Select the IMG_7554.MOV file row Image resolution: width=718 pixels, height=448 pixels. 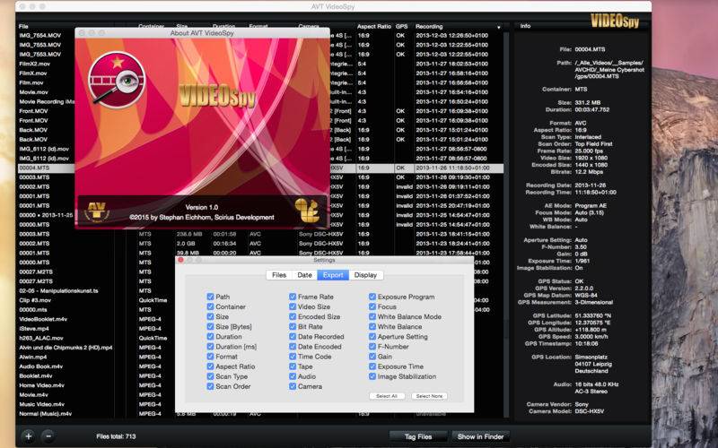39,35
